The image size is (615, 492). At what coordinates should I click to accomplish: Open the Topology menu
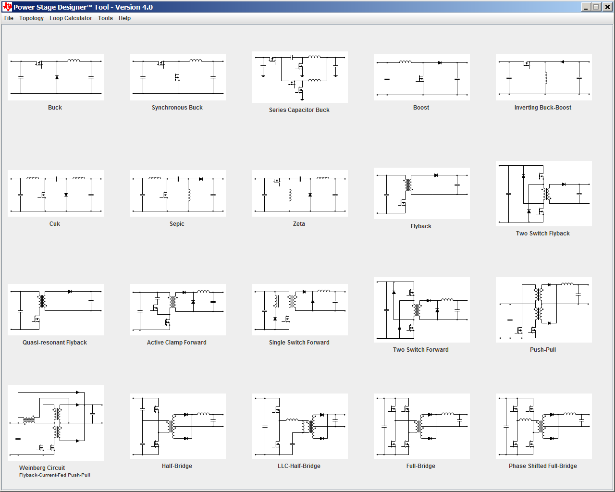(31, 18)
